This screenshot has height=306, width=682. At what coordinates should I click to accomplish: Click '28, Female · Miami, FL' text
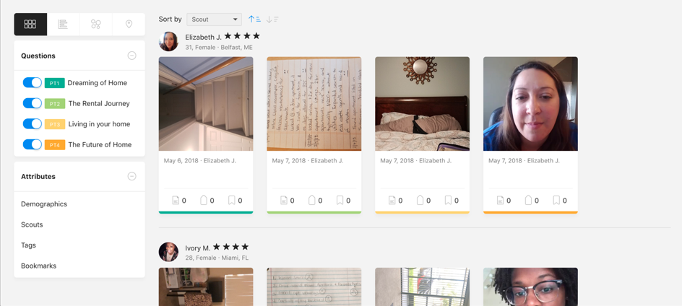[217, 258]
